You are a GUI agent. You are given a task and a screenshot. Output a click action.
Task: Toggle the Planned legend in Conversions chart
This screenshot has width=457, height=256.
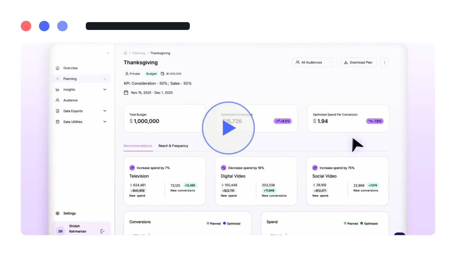point(214,223)
